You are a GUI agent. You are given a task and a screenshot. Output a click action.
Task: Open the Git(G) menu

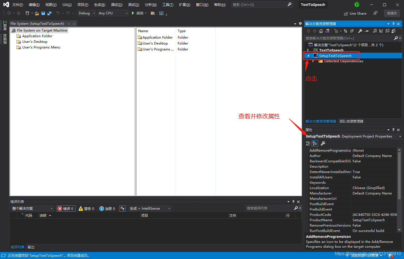point(67,5)
